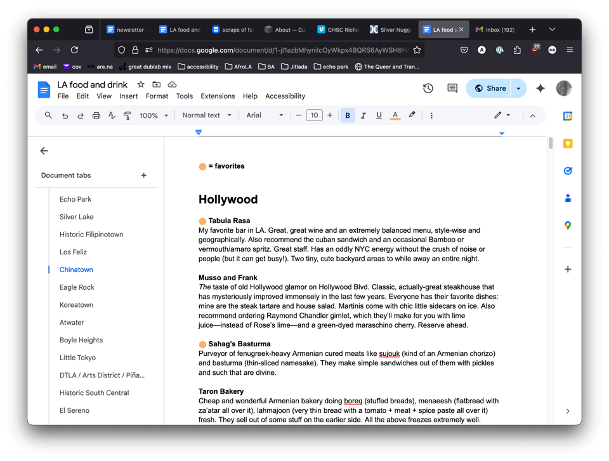Screen dimensions: 609x461
Task: Toggle italic formatting
Action: coord(363,115)
